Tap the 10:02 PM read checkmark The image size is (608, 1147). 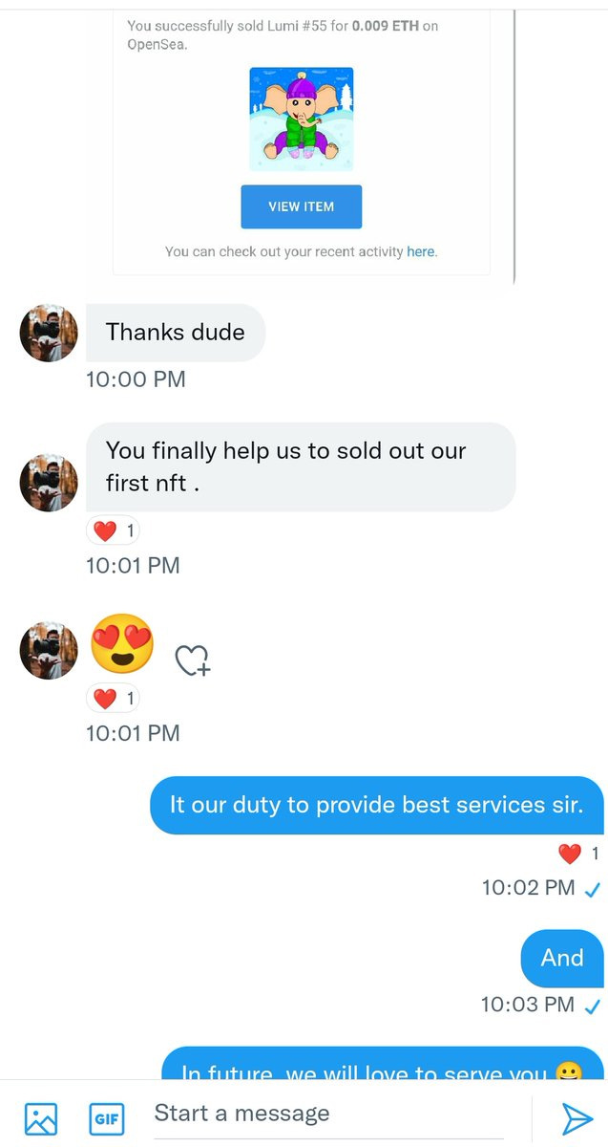592,890
